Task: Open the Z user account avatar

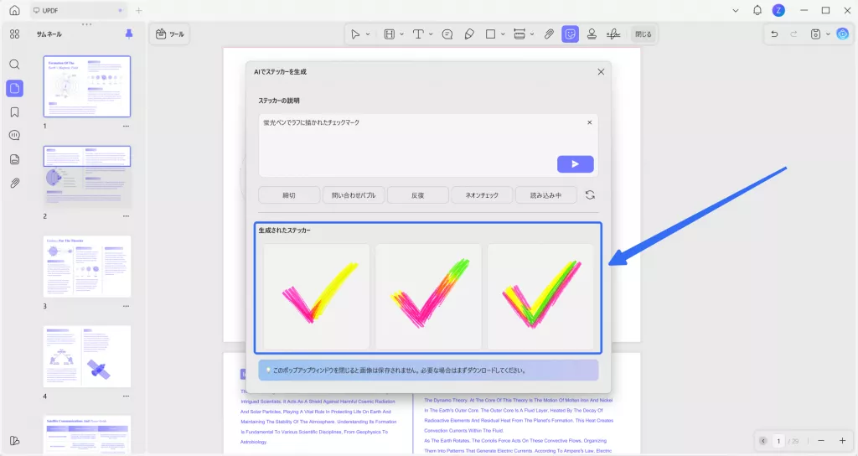Action: 778,10
